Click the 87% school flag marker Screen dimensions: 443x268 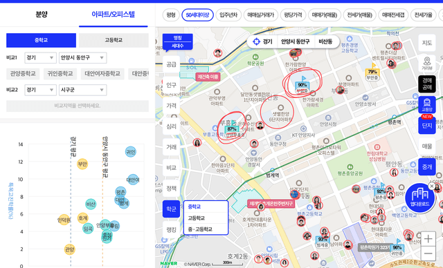232,129
